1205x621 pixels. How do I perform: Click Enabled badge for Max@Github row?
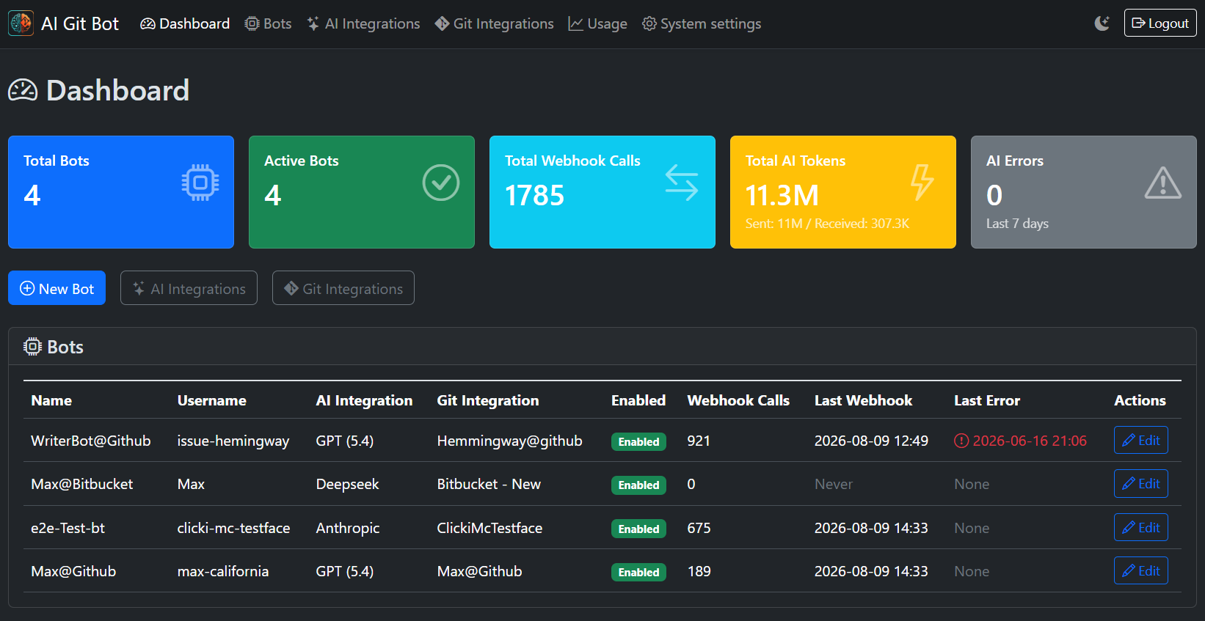tap(638, 572)
